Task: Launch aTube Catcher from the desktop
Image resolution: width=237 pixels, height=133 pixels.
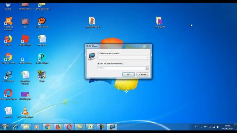Action: 42,23
